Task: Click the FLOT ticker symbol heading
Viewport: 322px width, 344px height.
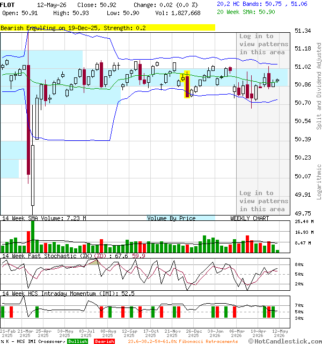Action: tap(8, 5)
